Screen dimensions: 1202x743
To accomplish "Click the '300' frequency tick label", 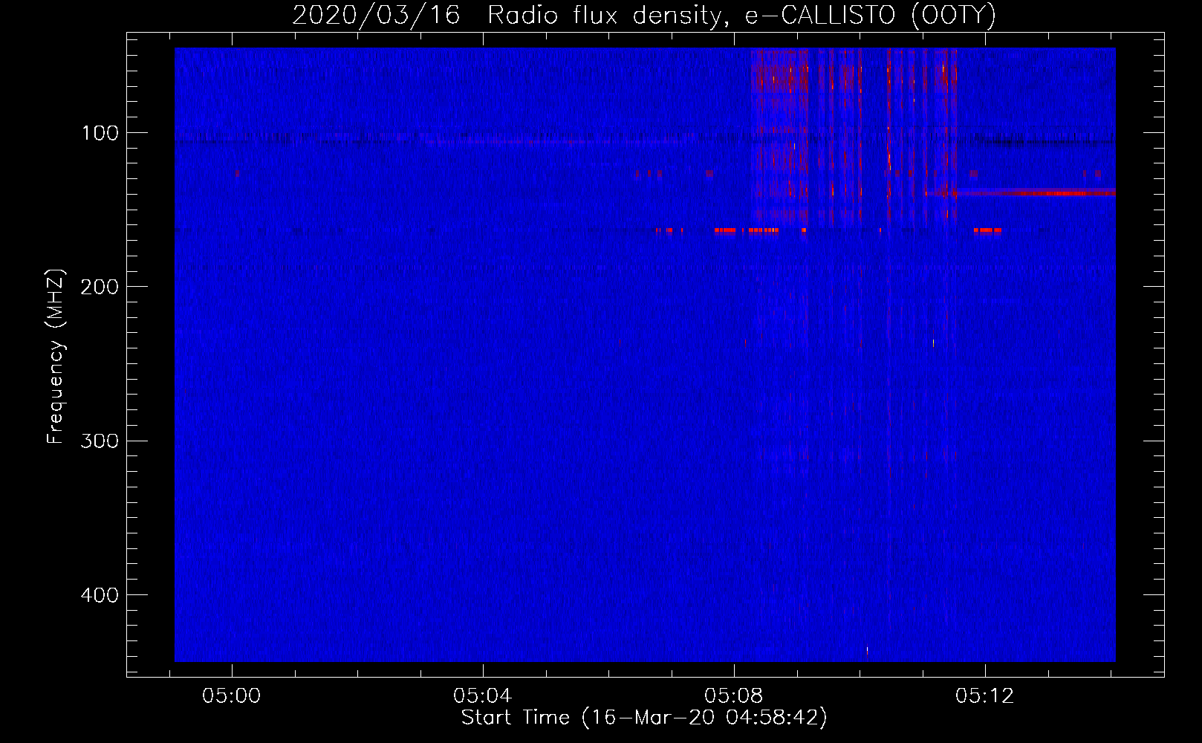I will coord(100,441).
